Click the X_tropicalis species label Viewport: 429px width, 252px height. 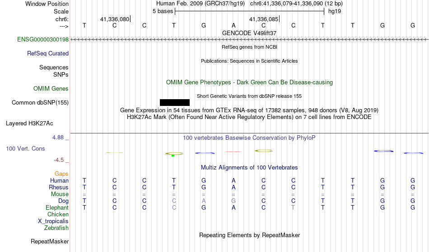pyautogui.click(x=53, y=221)
